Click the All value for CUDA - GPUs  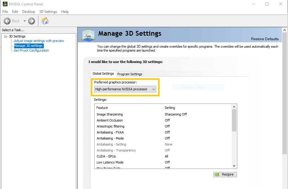[x=166, y=156]
